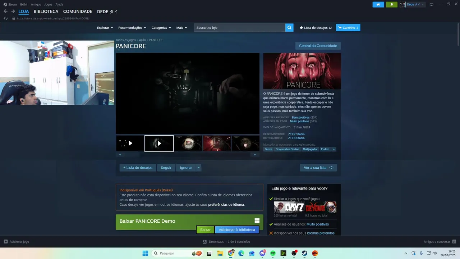Viewport: 460px width, 259px height.
Task: Click the green Baixar demo button
Action: (x=205, y=230)
